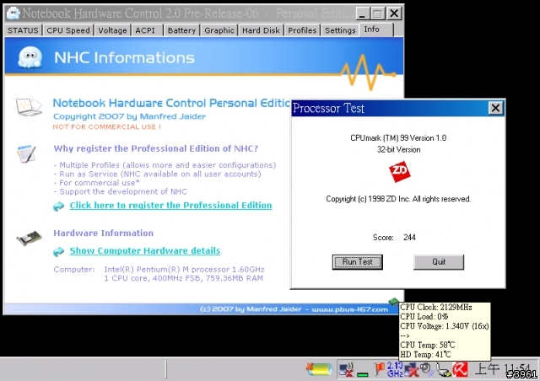Select the Settings tab
Image resolution: width=540 pixels, height=381 pixels.
pos(340,30)
